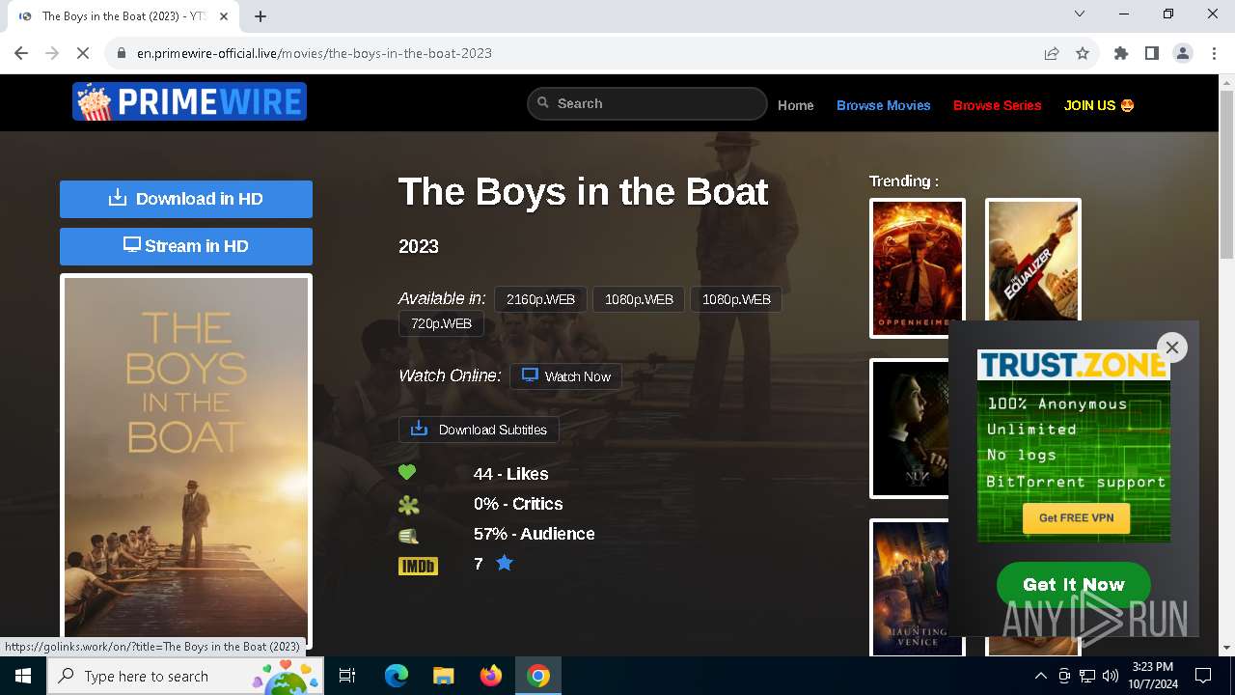Open Windows Start menu
Screen dimensions: 1235x695
[23, 676]
